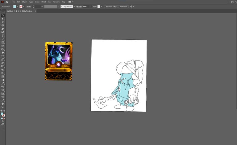Select the Mesh tool
This screenshot has height=145, width=237.
coord(3,77)
